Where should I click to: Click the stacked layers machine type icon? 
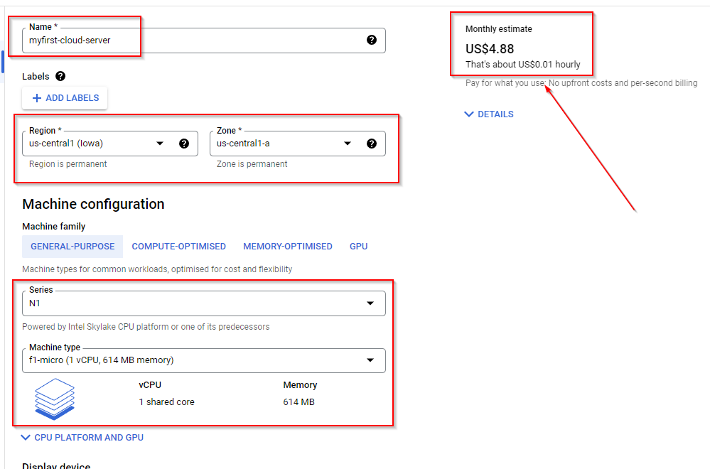tap(54, 399)
